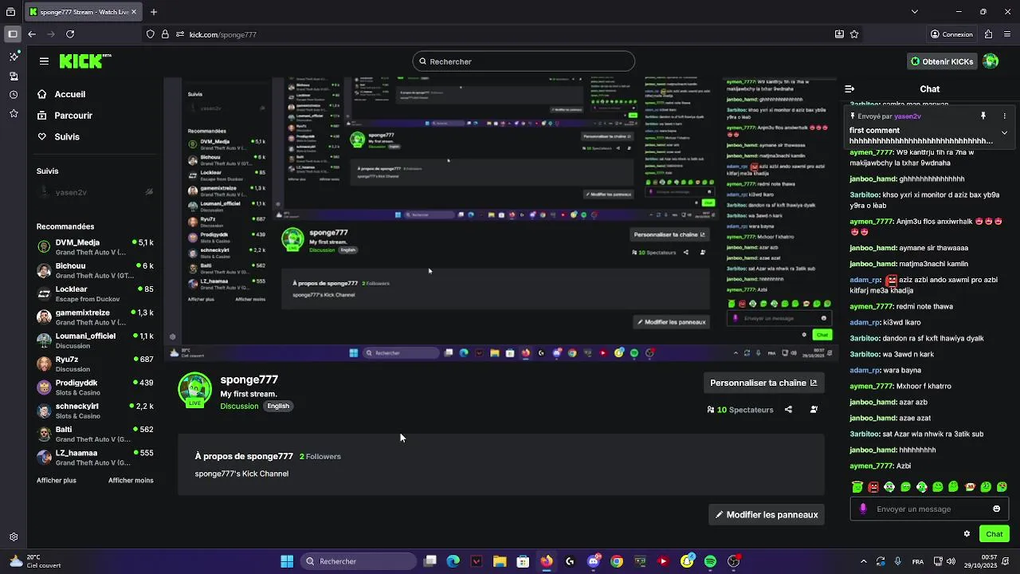
Task: Open followed channel yasen2v
Action: [x=96, y=192]
